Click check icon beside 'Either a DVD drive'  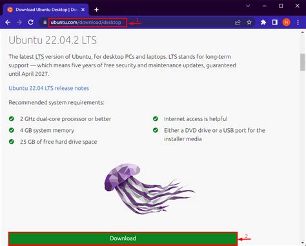coord(156,130)
